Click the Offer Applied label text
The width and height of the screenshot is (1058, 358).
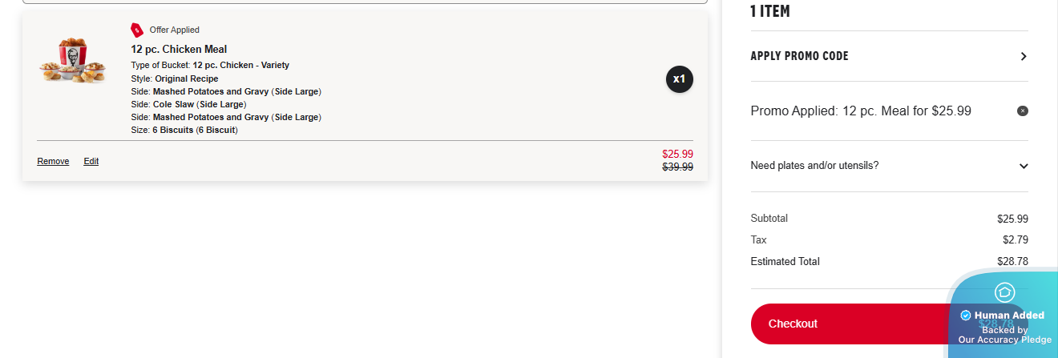174,30
